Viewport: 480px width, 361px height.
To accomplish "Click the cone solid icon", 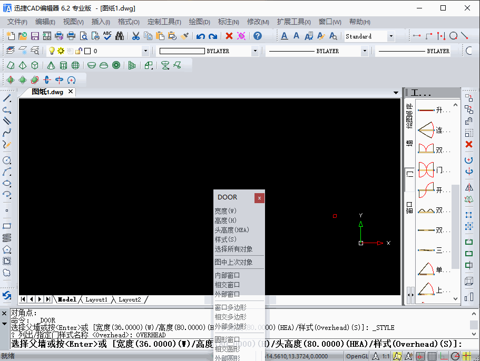I will [51, 65].
